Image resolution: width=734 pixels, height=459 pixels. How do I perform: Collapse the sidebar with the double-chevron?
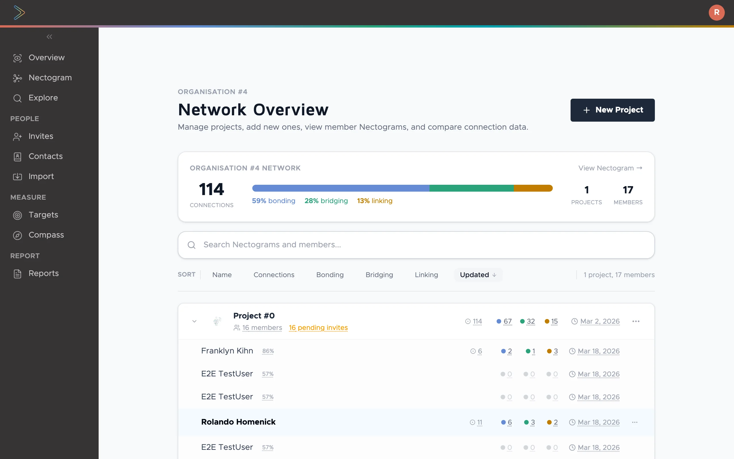coord(49,36)
